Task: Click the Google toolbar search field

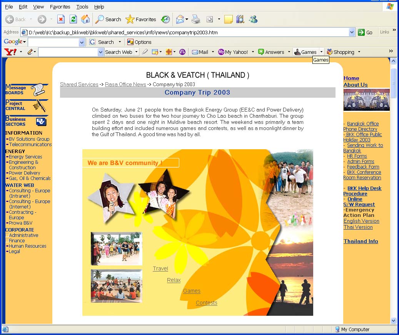Action: click(x=54, y=42)
